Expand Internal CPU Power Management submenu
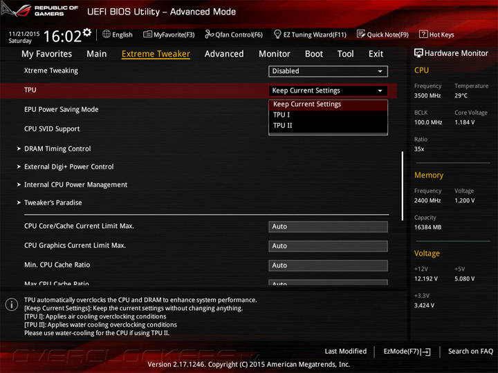Image resolution: width=498 pixels, height=373 pixels. point(76,185)
